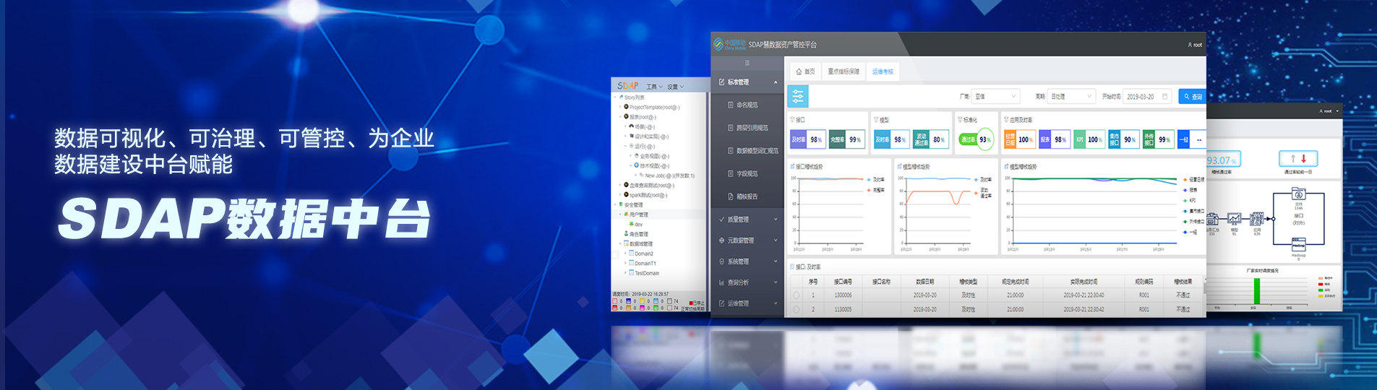Select 用户管理 tree node
Viewport: 1377px width, 390px height.
pos(638,214)
